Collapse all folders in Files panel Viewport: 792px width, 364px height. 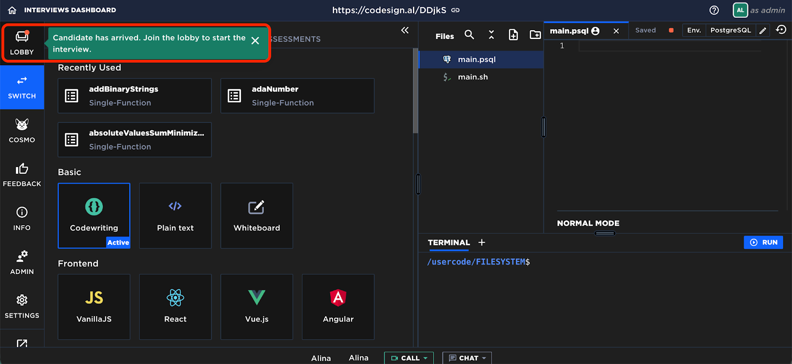[x=491, y=35]
